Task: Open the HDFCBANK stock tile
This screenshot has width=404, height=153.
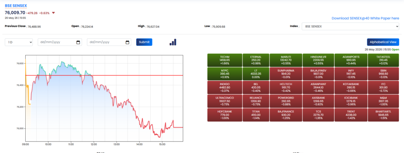Action: coord(224,115)
